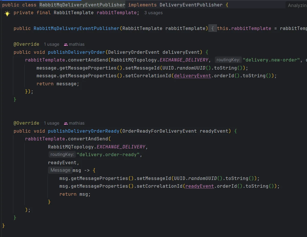
Task: Click the yellow lightbulb quick-fix icon
Action: click(x=7, y=14)
